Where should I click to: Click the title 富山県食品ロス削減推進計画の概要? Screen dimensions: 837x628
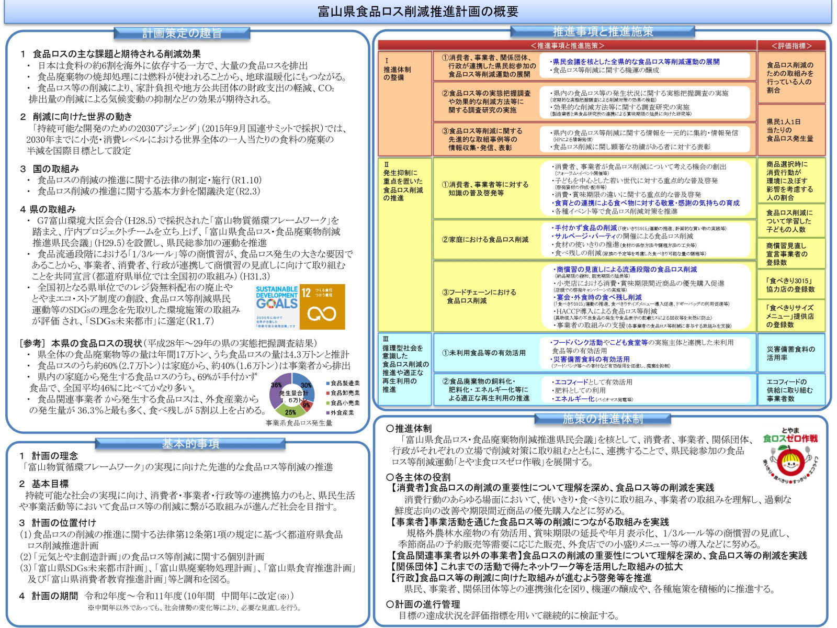(x=418, y=12)
